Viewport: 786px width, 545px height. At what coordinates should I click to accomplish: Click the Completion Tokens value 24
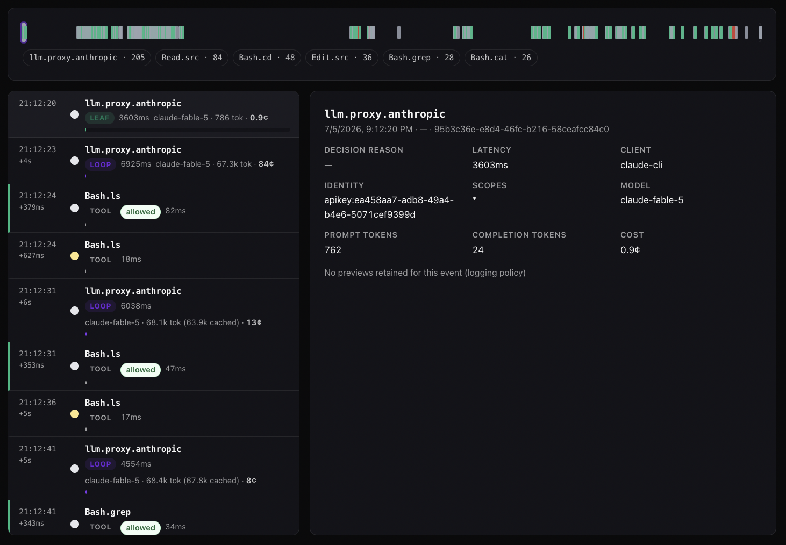click(478, 250)
